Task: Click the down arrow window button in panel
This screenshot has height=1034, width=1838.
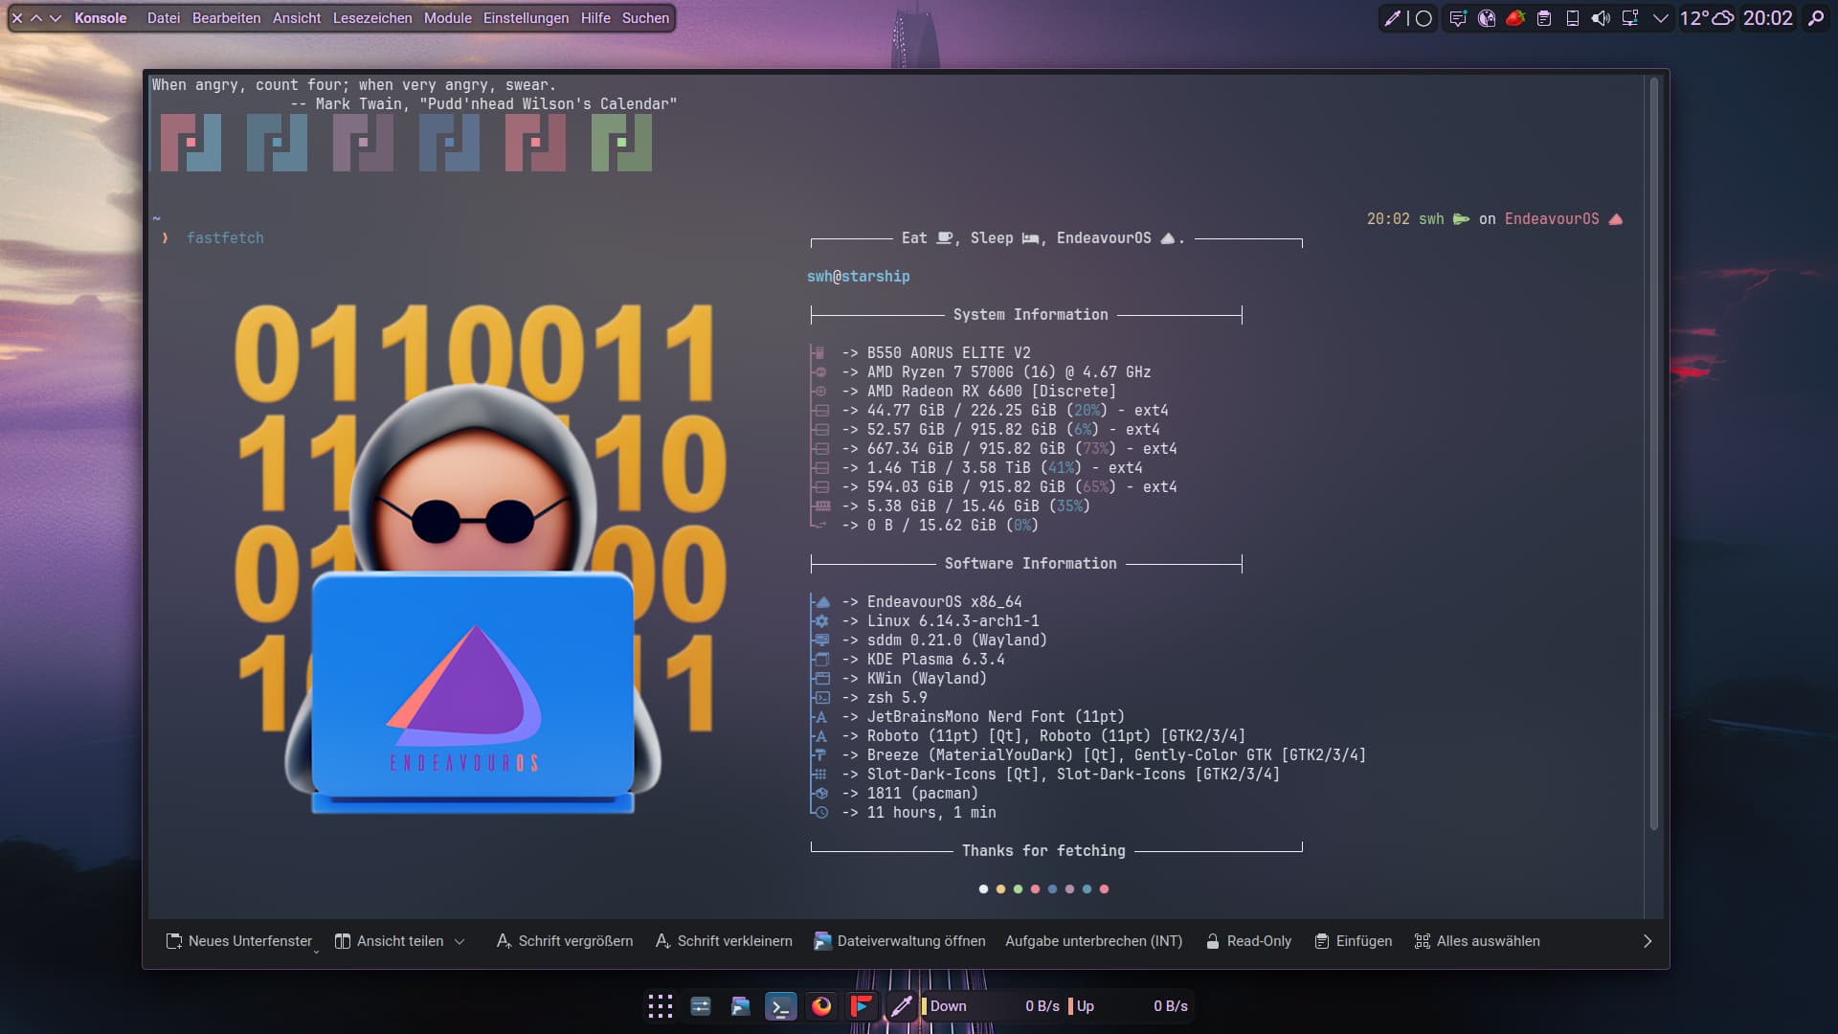Action: tap(56, 18)
